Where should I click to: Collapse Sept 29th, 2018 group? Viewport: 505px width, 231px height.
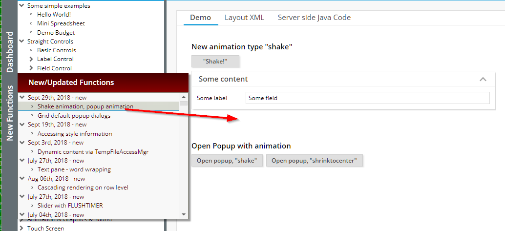coord(22,97)
